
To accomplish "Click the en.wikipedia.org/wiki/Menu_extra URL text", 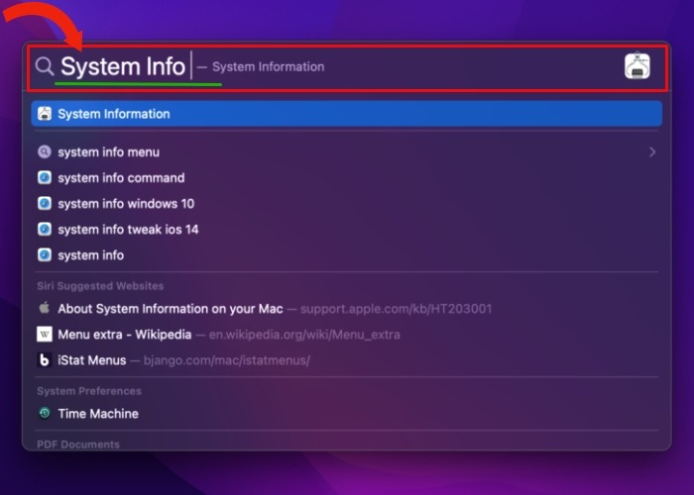I will [x=304, y=335].
